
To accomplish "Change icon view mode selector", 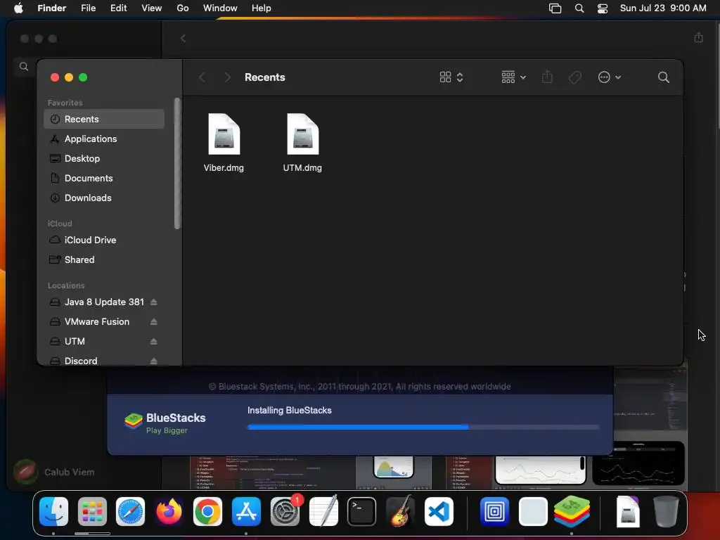I will pyautogui.click(x=451, y=77).
